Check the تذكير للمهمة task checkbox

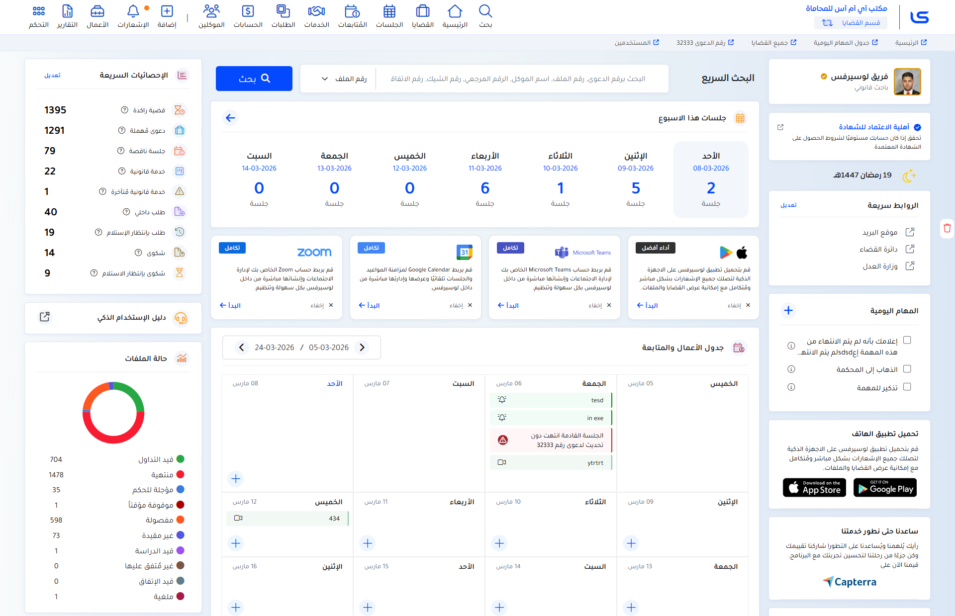point(907,387)
